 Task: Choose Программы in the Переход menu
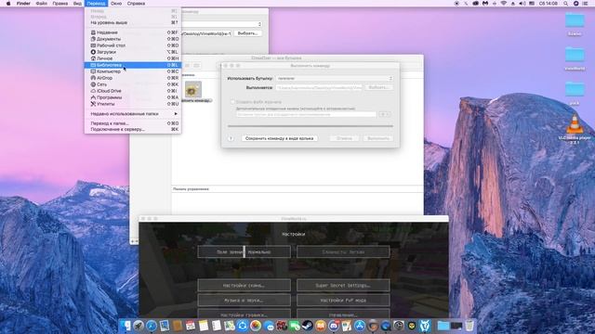click(133, 97)
